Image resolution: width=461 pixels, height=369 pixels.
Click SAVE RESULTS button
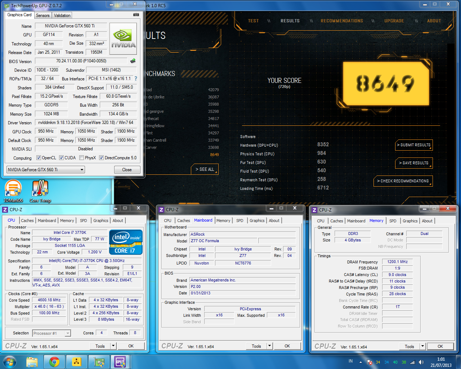(x=414, y=163)
